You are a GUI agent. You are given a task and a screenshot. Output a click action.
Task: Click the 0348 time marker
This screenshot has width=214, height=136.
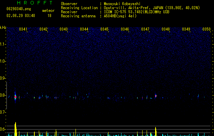click(x=166, y=29)
